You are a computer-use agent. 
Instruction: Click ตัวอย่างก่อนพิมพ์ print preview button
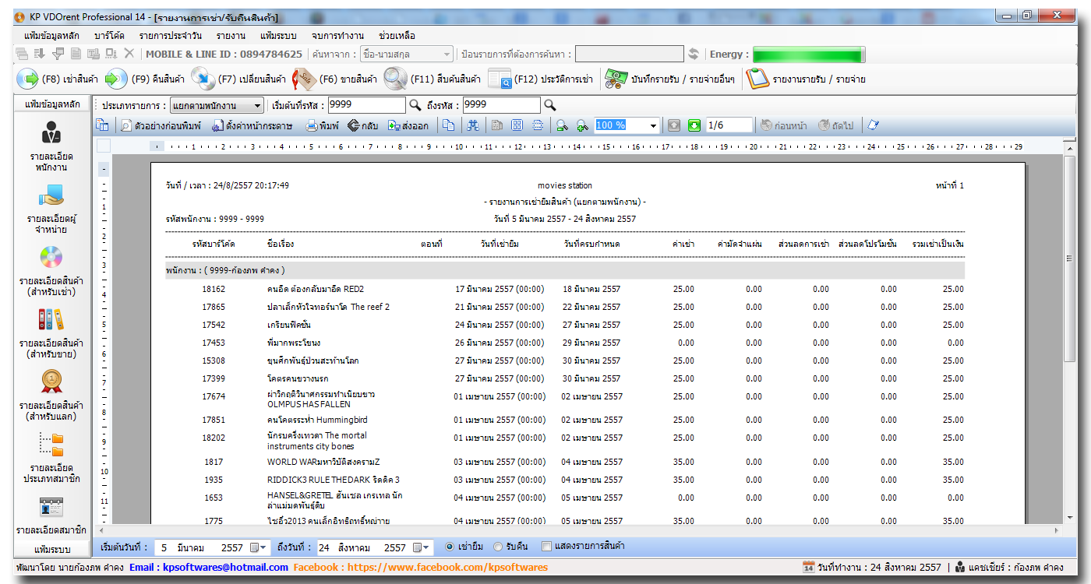pos(161,125)
